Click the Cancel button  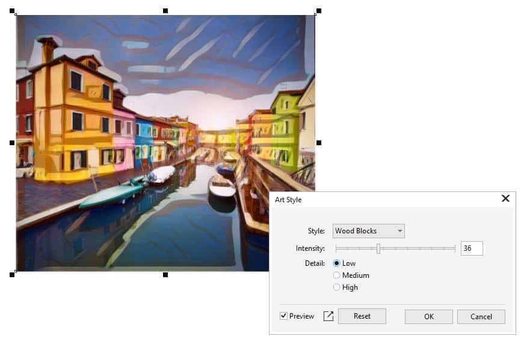(x=481, y=316)
